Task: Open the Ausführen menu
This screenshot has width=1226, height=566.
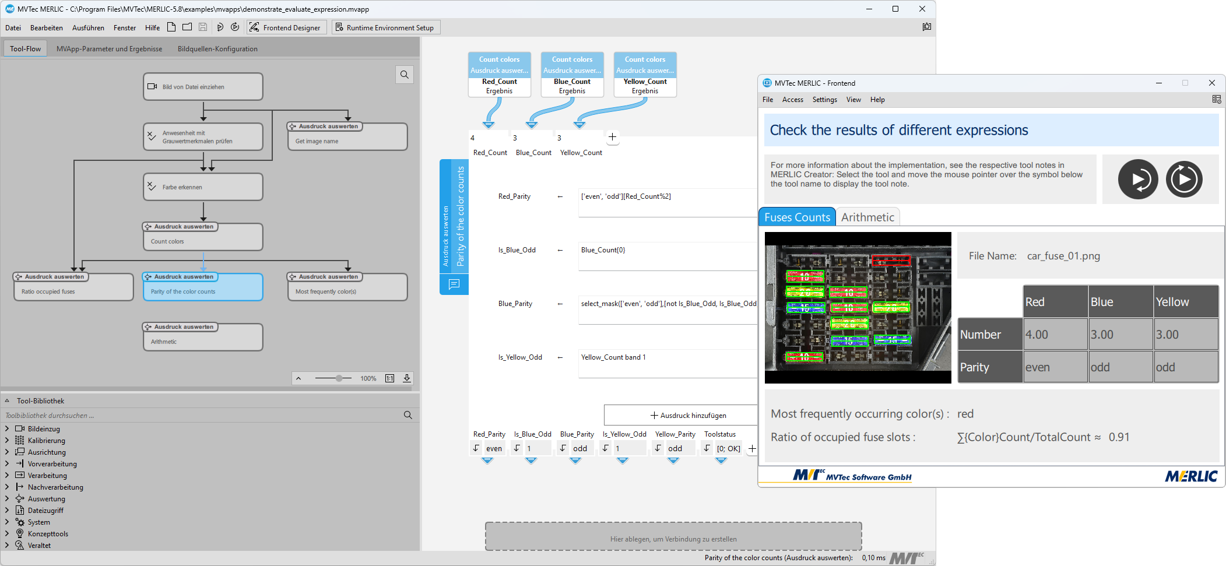Action: 88,27
